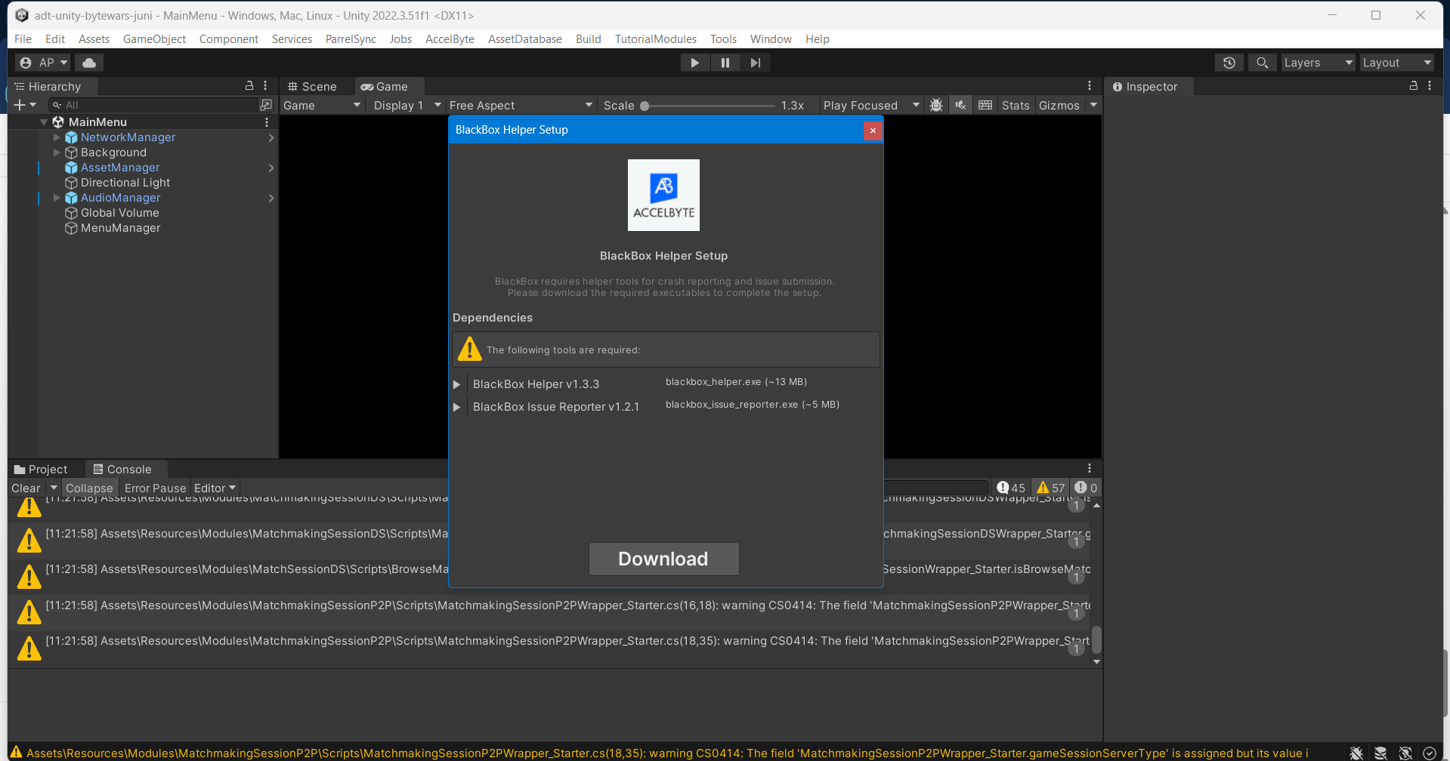Image resolution: width=1450 pixels, height=761 pixels.
Task: Open editor search with the magnifying glass icon
Action: 1261,62
